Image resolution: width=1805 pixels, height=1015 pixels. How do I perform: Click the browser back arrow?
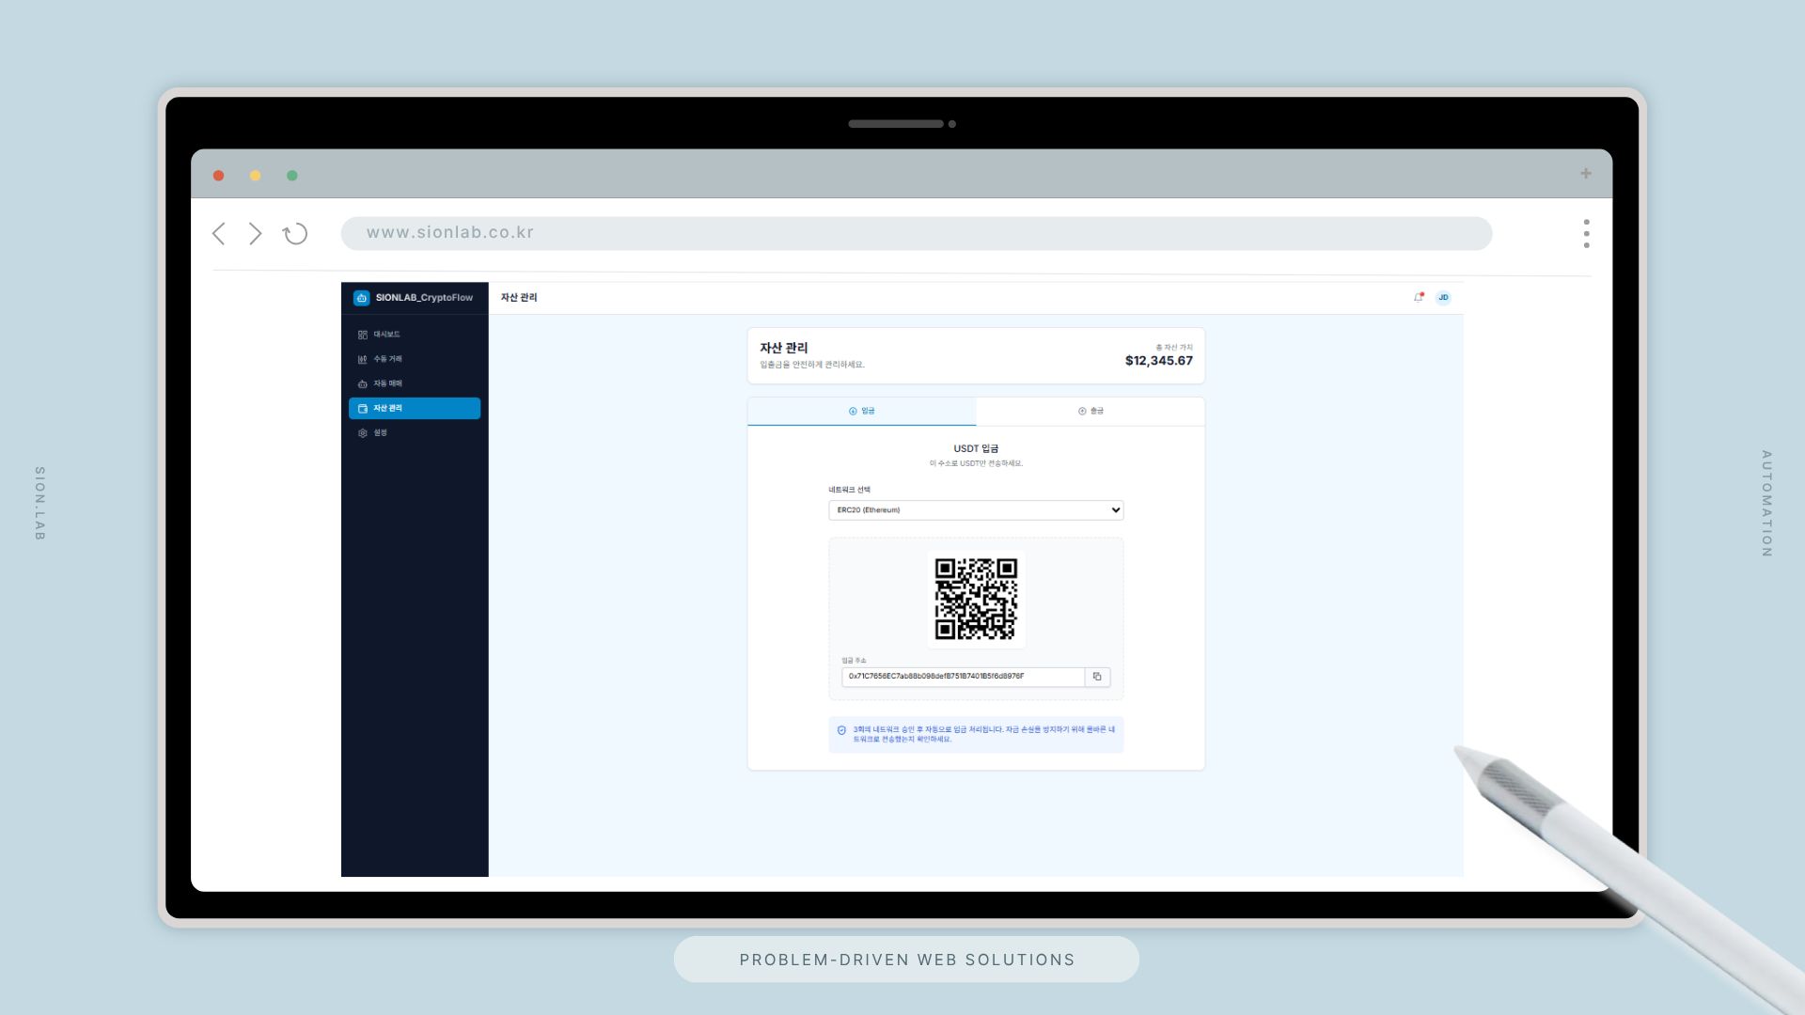219,234
